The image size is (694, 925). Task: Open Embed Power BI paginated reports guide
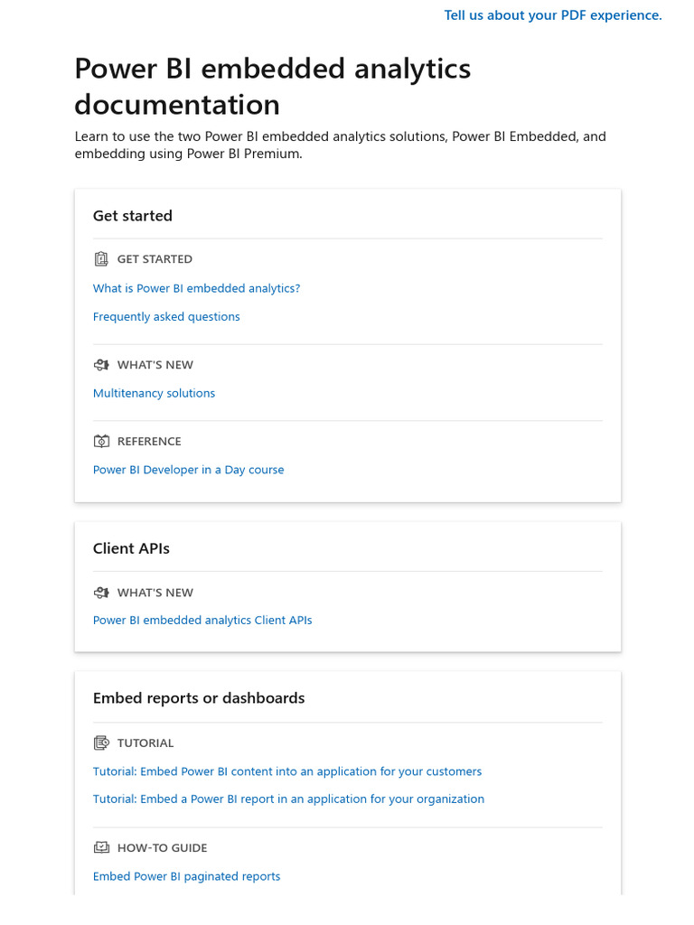[x=186, y=876]
